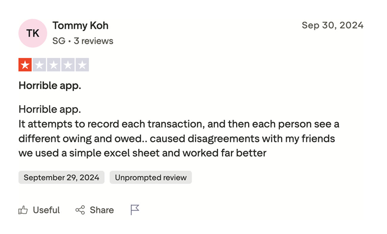
Task: Select the fifth star in rating
Action: click(82, 65)
